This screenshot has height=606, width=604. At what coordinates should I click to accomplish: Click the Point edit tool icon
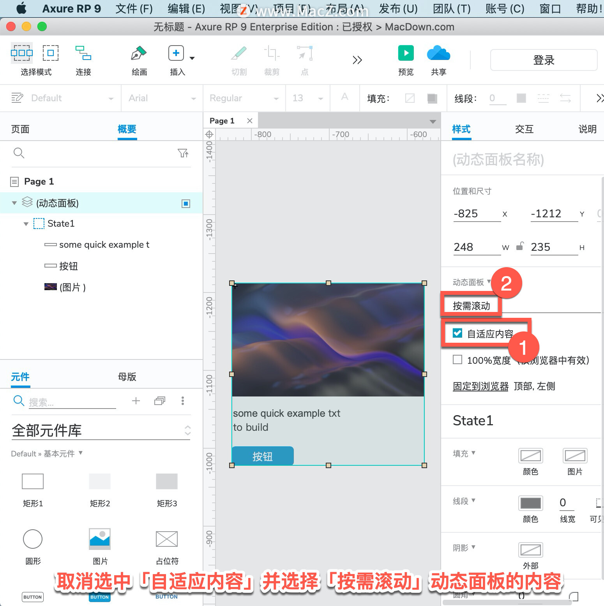point(305,53)
